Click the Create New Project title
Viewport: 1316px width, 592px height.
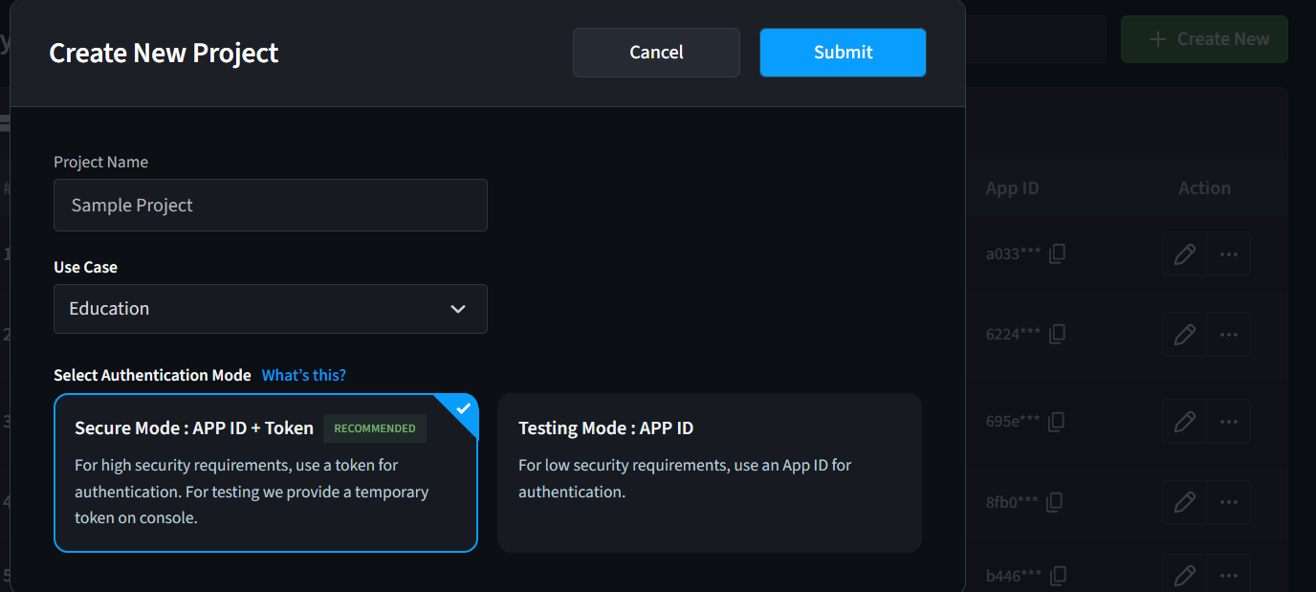tap(164, 53)
